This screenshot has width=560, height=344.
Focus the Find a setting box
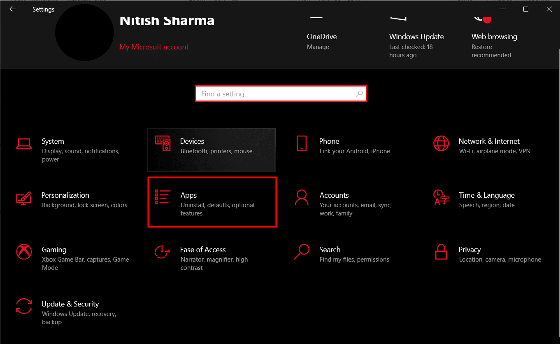click(x=281, y=94)
